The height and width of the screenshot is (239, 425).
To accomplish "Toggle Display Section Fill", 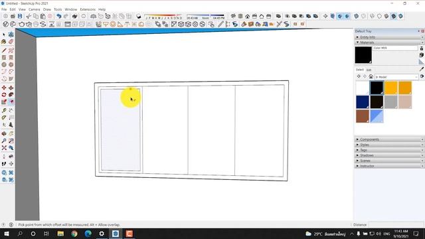I will 347,16.
